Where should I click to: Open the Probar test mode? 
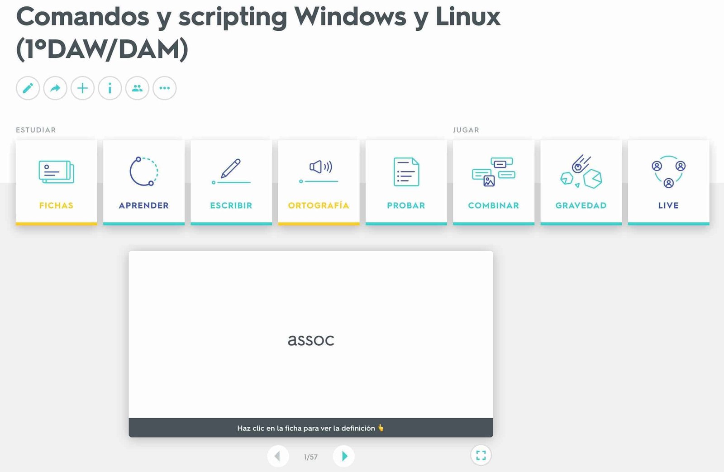(406, 182)
